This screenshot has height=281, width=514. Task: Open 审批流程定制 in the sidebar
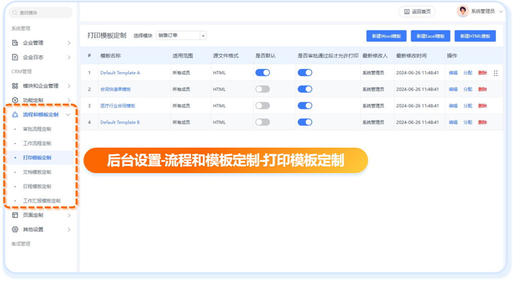37,129
